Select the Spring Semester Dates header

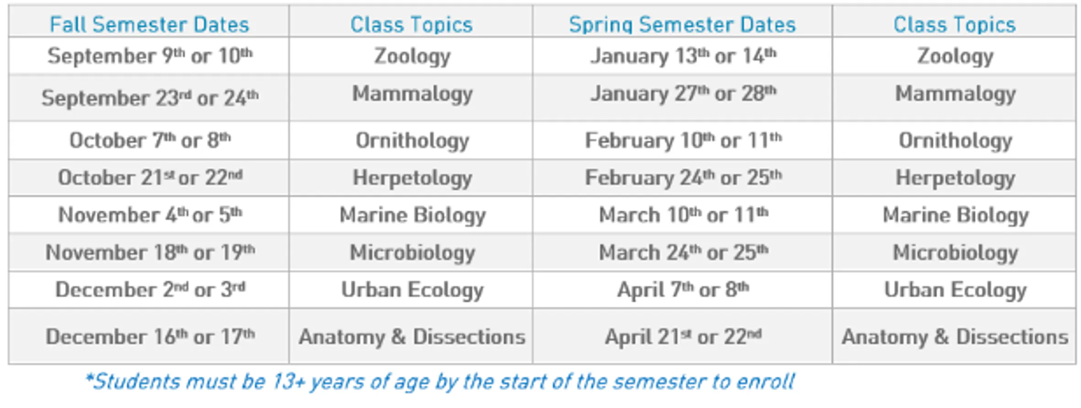682,25
